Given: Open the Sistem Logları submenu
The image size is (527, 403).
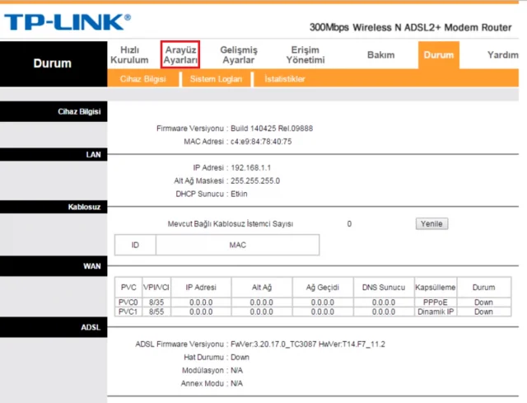Looking at the screenshot, I should [x=216, y=79].
